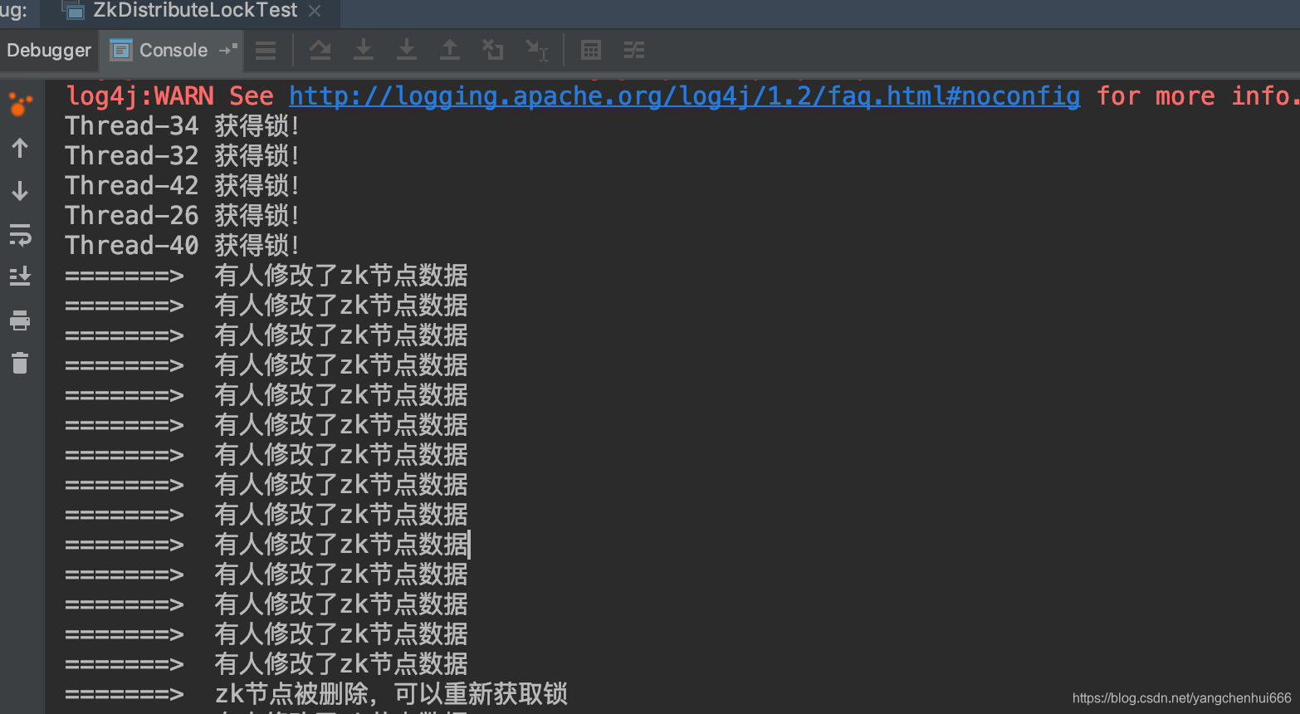The width and height of the screenshot is (1300, 714).
Task: Click the Down the Stack Trace arrow
Action: coord(20,191)
